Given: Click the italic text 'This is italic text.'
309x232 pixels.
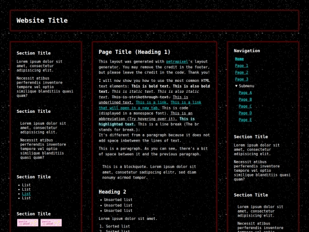Looking at the screenshot, I should tap(134, 91).
